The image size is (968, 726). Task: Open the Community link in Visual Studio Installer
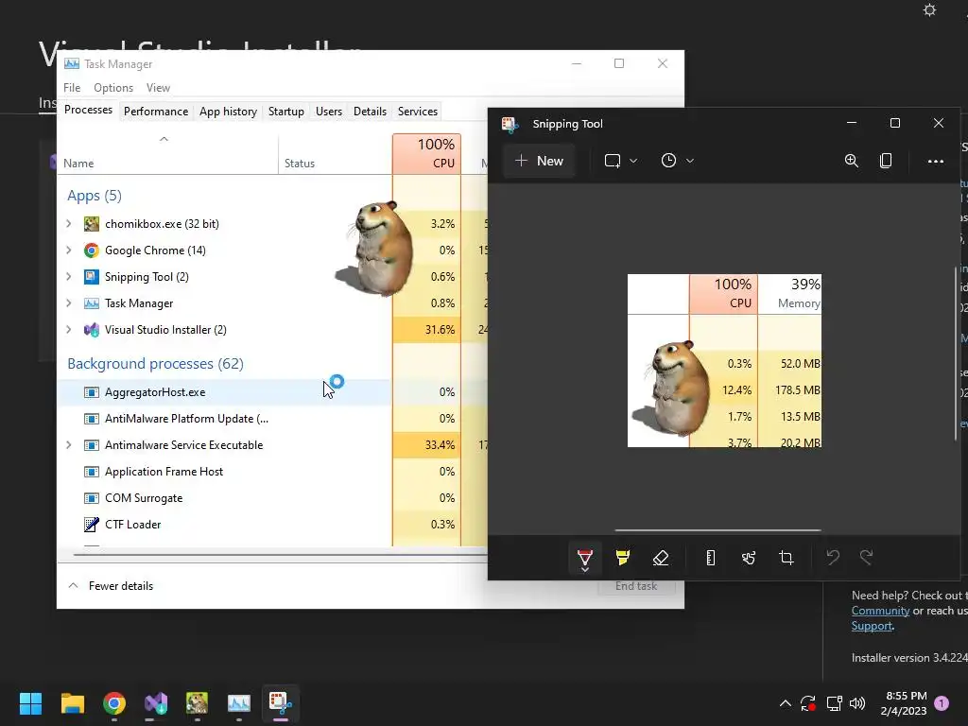click(x=880, y=611)
